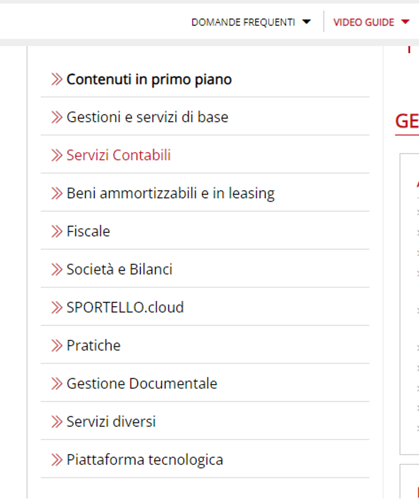Navigate to the Piattaforma tecnologica text link
Screen dimensions: 419x499
[x=145, y=459]
